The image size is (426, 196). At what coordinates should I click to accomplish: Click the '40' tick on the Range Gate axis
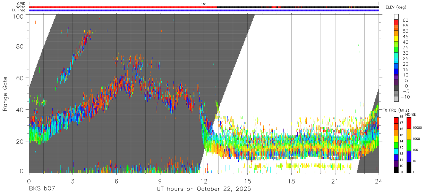point(20,110)
